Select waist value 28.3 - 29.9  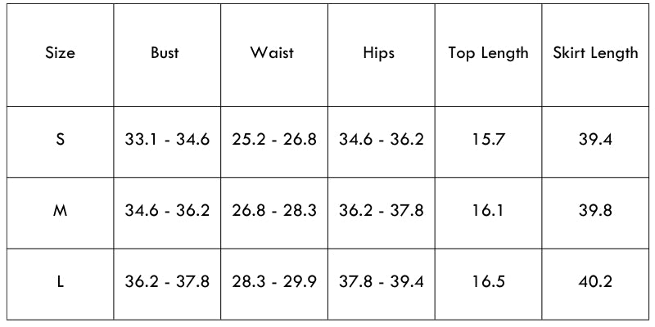pyautogui.click(x=274, y=282)
